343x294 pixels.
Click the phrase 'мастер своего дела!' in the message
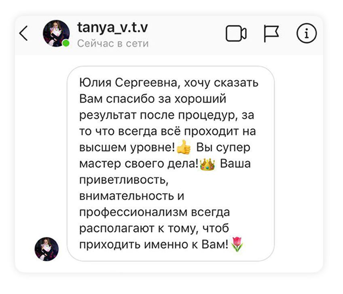[x=139, y=164]
